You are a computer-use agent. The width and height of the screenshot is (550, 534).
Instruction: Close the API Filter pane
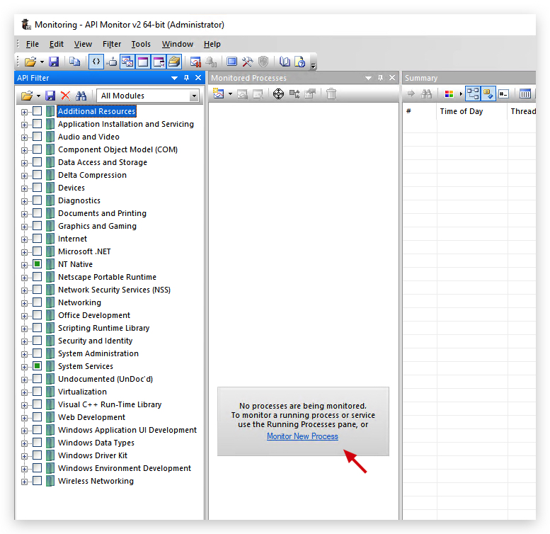click(198, 77)
